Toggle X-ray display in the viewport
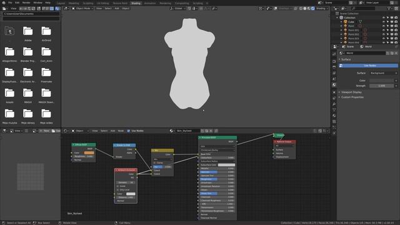The height and width of the screenshot is (225, 400). tap(296, 8)
